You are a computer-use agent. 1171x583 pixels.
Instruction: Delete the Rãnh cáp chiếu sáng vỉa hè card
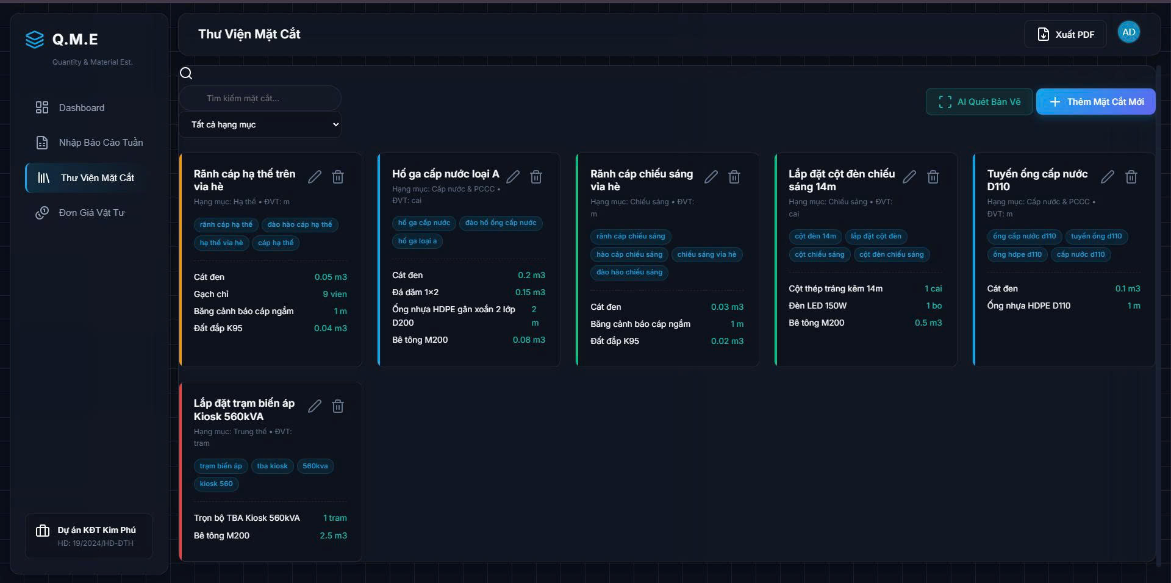tap(734, 177)
